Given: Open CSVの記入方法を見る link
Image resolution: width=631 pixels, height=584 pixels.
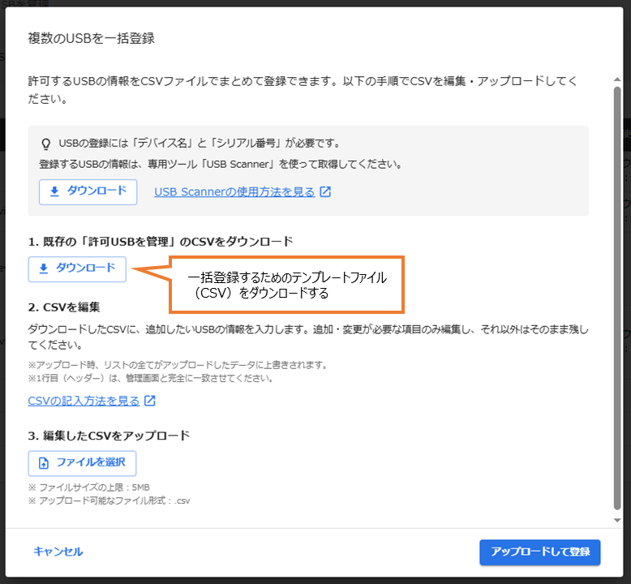Looking at the screenshot, I should point(84,401).
